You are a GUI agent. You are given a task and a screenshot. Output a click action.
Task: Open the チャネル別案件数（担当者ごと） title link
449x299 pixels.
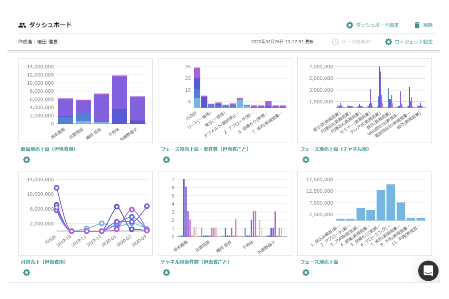(x=195, y=262)
